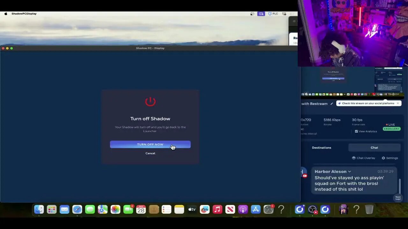Viewport: 408px width, 229px height.
Task: Open the ShadowPCDisplay menu bar item
Action: pyautogui.click(x=24, y=14)
